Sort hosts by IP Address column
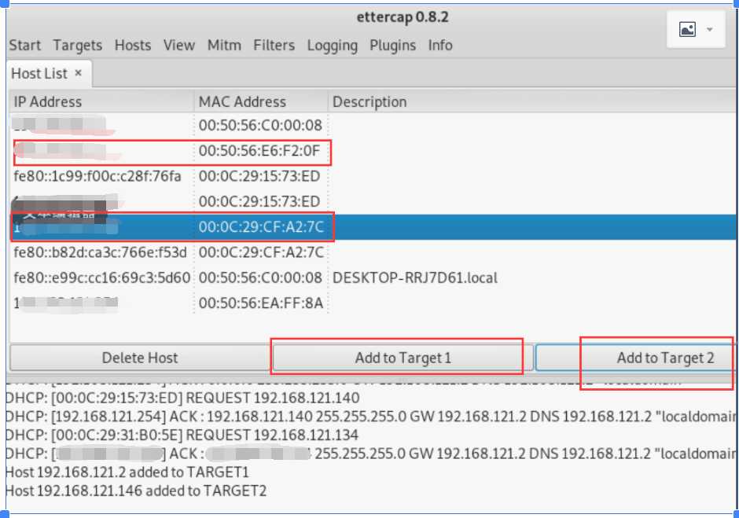 (x=101, y=101)
